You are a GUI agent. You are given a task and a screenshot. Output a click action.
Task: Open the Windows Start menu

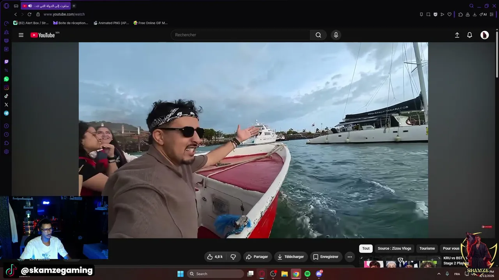[x=180, y=274]
